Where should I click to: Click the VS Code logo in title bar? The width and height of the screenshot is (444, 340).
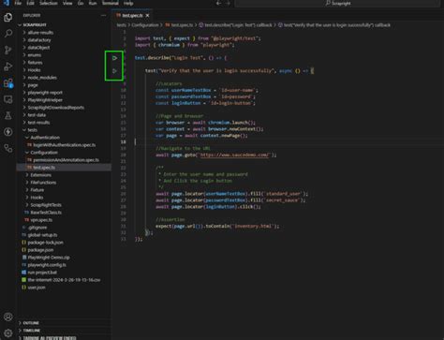(x=7, y=3)
